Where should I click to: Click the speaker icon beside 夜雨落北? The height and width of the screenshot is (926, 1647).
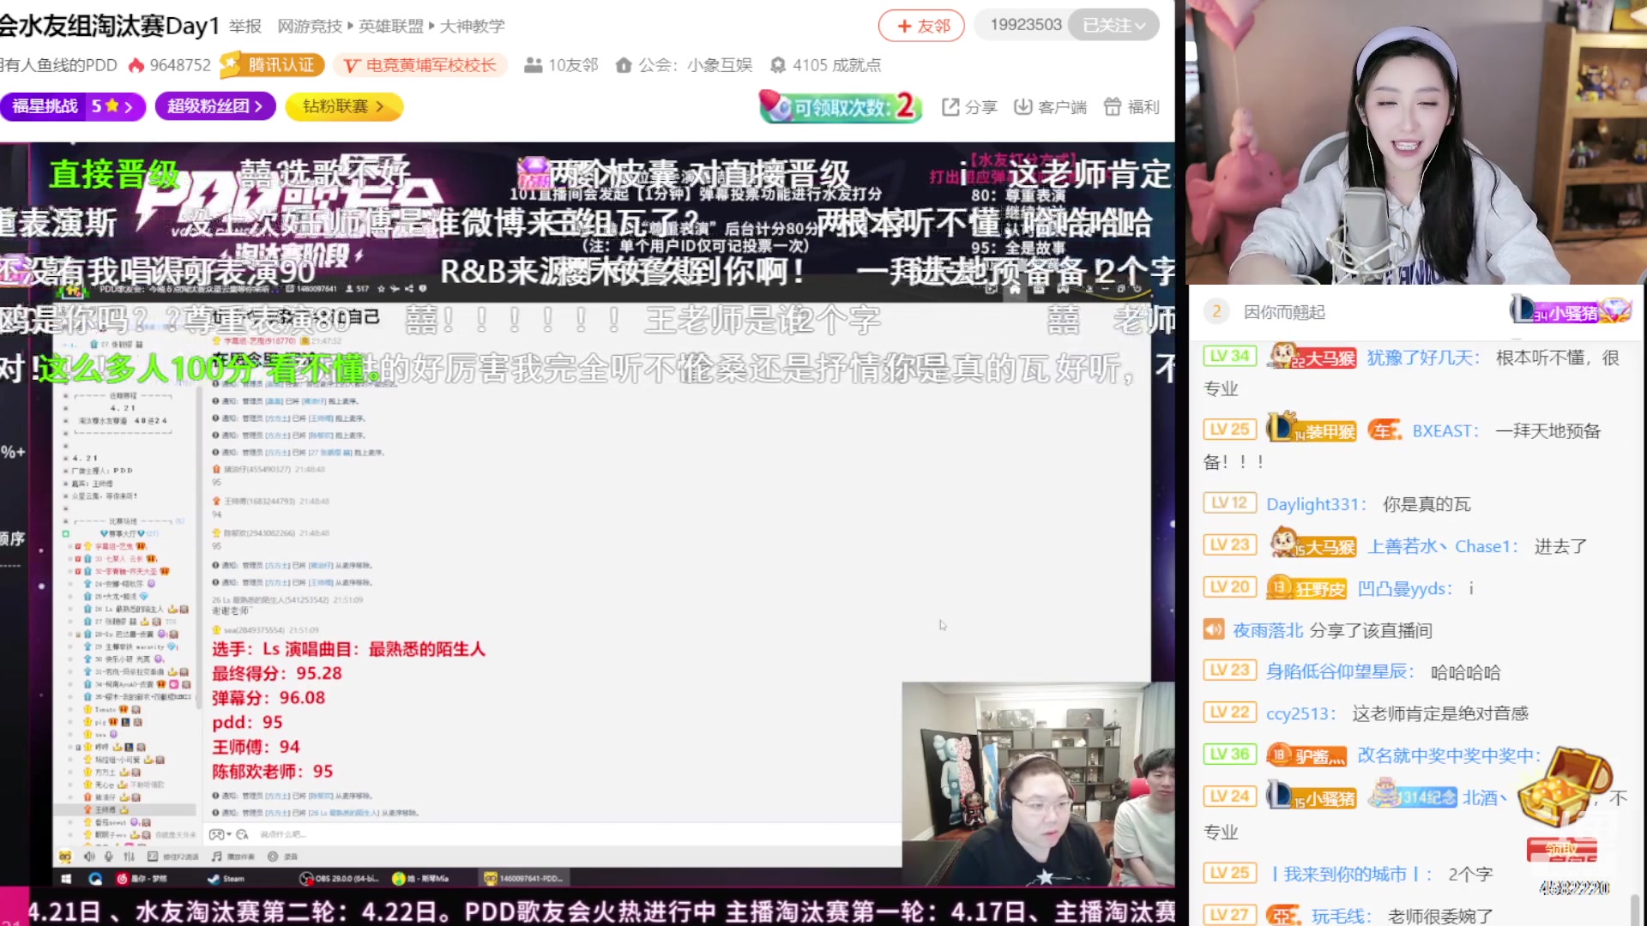(x=1213, y=630)
